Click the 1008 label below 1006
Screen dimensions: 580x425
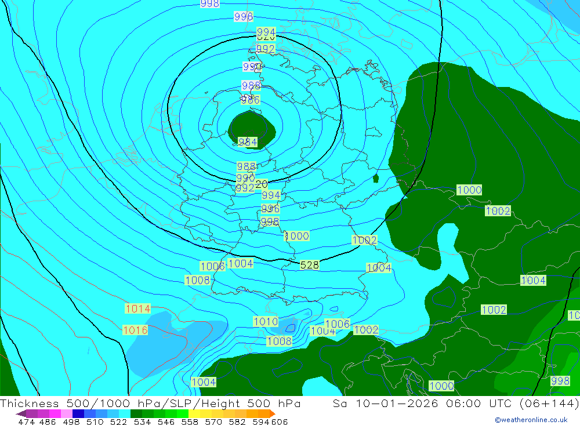click(198, 280)
